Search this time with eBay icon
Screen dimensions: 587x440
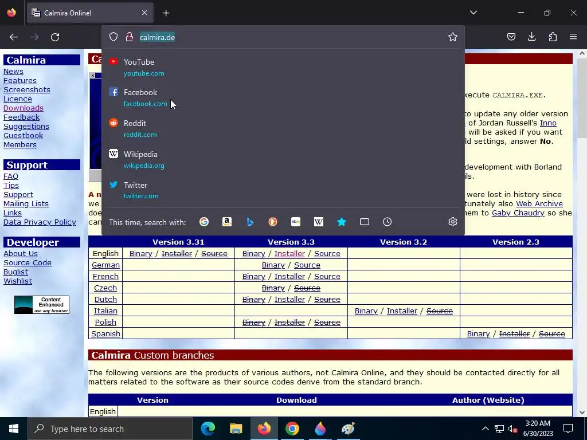coord(296,222)
